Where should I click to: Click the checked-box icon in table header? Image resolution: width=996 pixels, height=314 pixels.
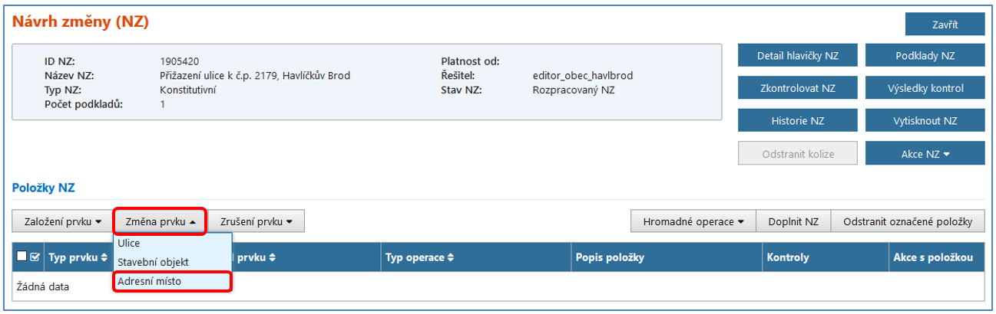click(35, 258)
